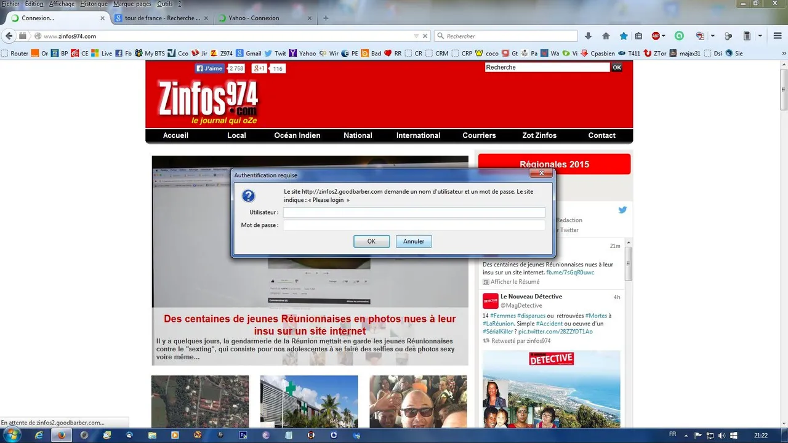Open the address bar history dropdown
The image size is (788, 443).
click(416, 36)
